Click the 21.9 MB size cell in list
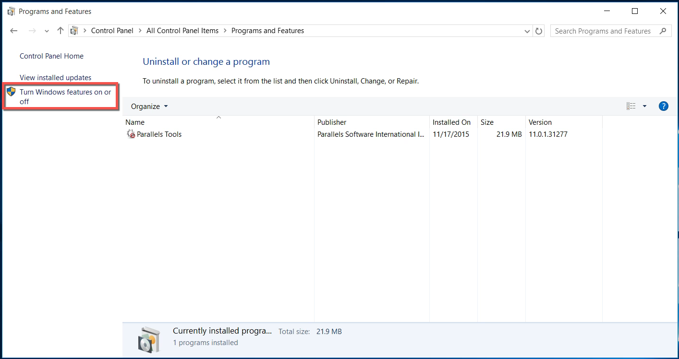Viewport: 679px width, 359px height. (x=509, y=134)
